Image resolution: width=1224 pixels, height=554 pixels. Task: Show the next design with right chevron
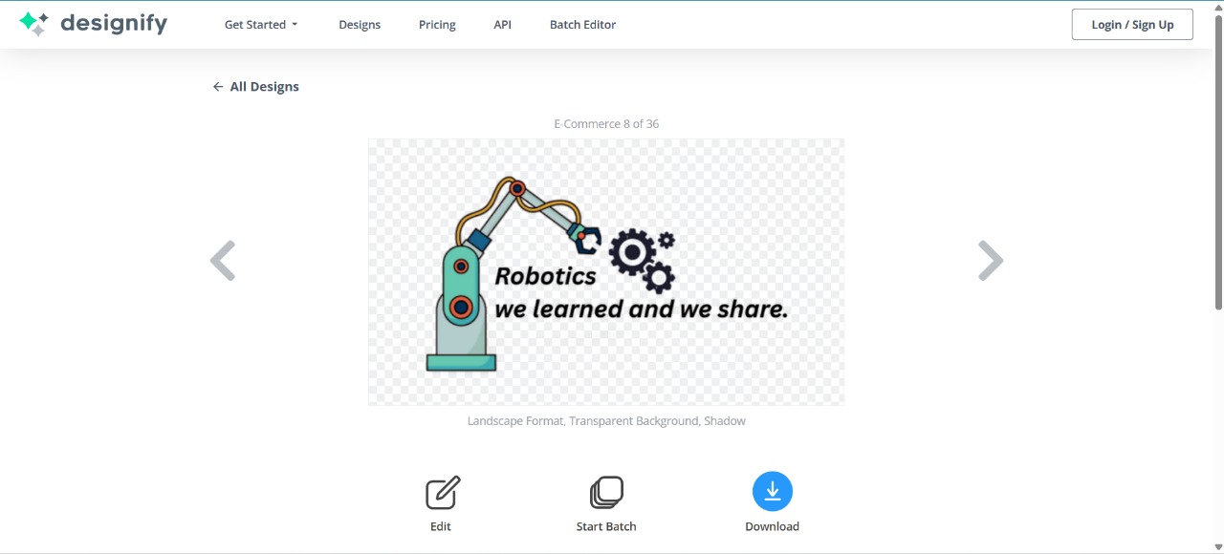[991, 261]
